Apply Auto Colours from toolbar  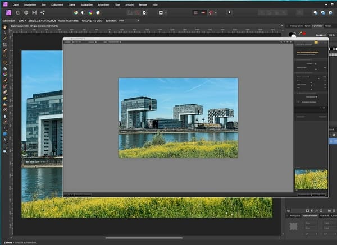(x=90, y=13)
